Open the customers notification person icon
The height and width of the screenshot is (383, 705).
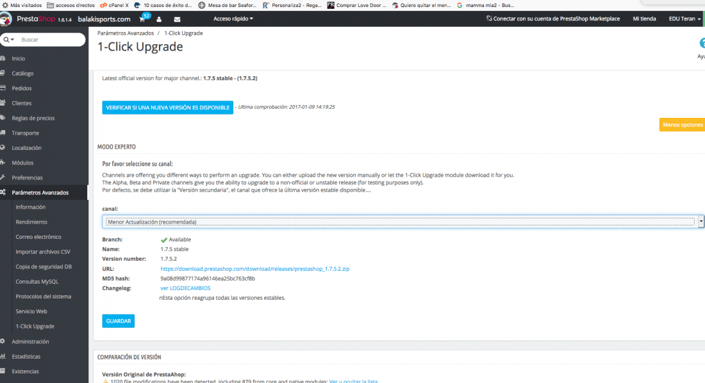click(159, 19)
